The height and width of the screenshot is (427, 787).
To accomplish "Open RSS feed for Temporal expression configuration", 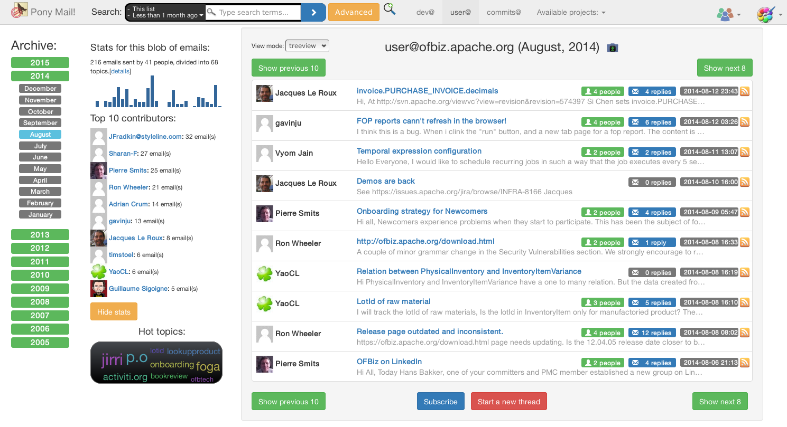I will tap(745, 152).
